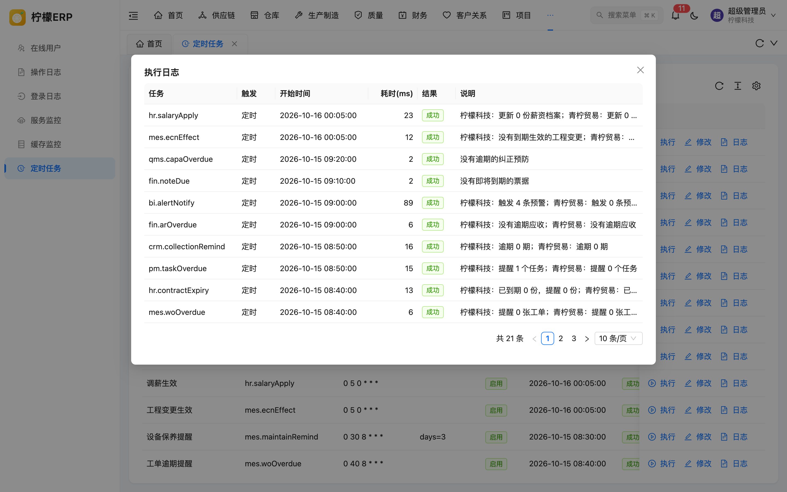Open 缓存监控 in the sidebar
The image size is (787, 492).
(60, 145)
